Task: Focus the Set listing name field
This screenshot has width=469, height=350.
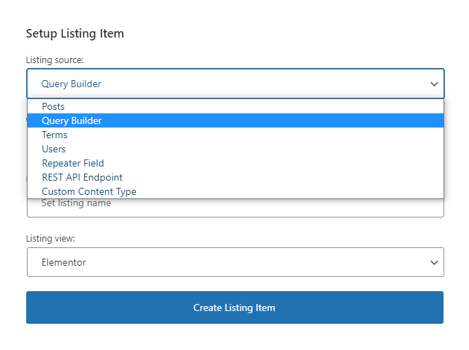Action: tap(235, 208)
